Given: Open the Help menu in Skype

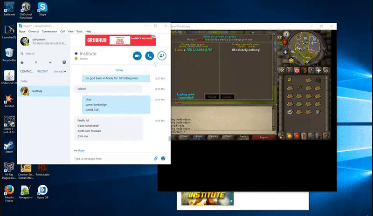Looking at the screenshot, I should click(x=88, y=31).
